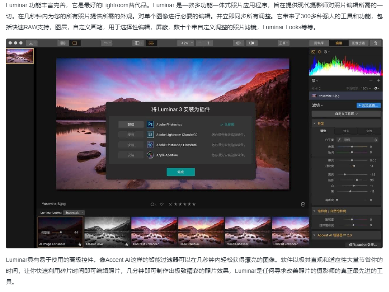Open the Essentials Luminar Looks dropdown
389x292 pixels.
pos(74,213)
